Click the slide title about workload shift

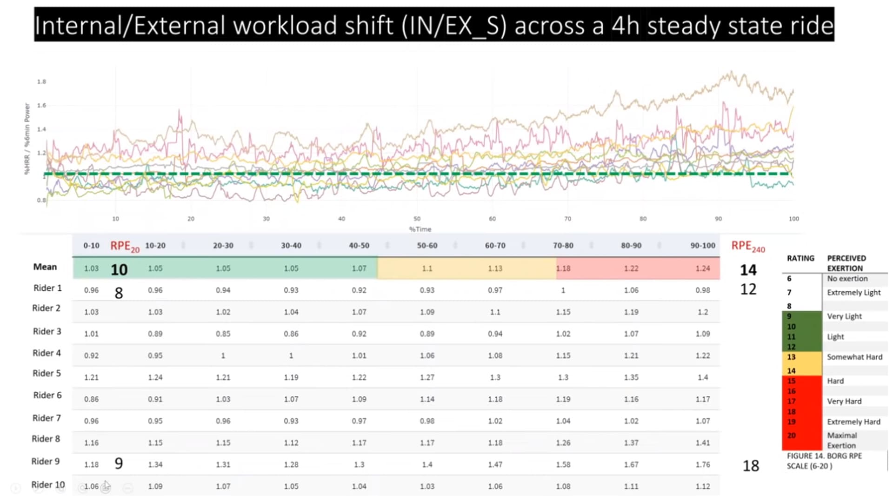point(434,25)
